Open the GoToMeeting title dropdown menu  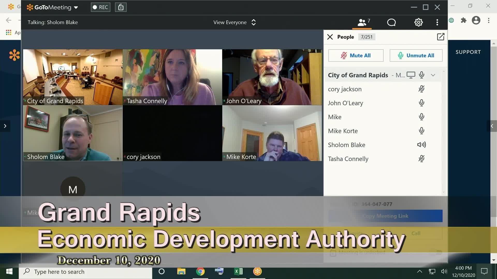pyautogui.click(x=76, y=7)
